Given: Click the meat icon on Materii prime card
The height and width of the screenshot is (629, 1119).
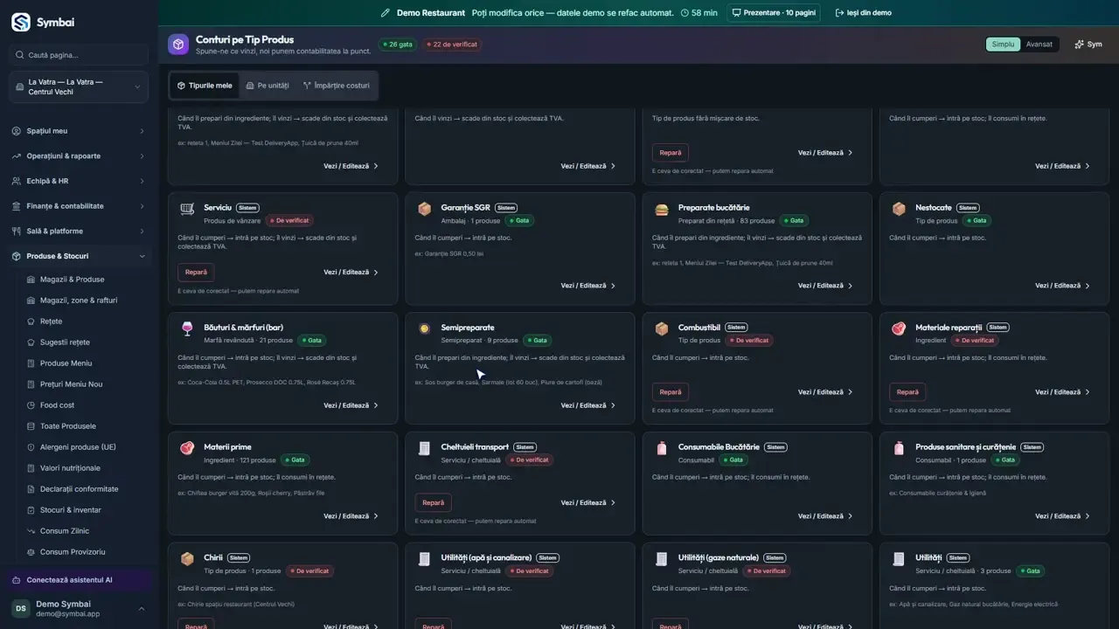Looking at the screenshot, I should point(187,447).
